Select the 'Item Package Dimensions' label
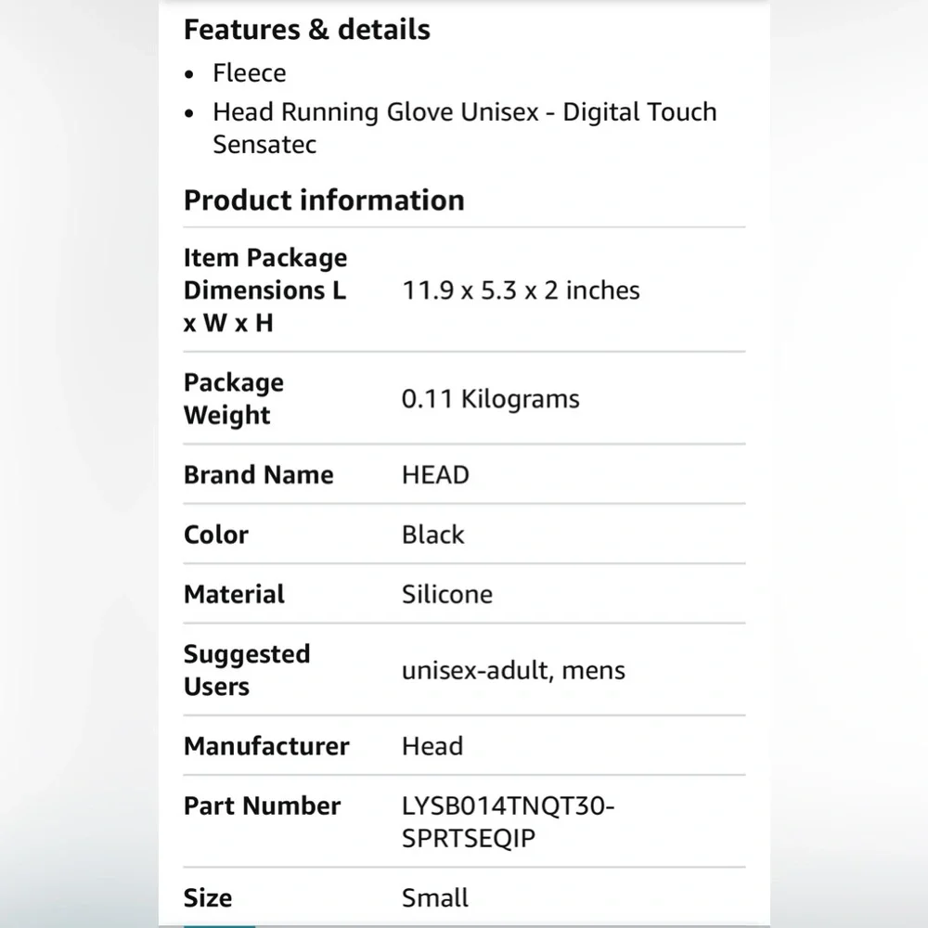The width and height of the screenshot is (928, 928). (265, 290)
